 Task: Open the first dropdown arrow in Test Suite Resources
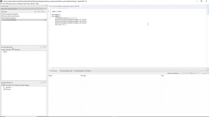pos(42,83)
